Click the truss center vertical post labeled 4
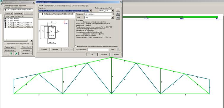Screen dimensions: 224x108 pos(112,76)
